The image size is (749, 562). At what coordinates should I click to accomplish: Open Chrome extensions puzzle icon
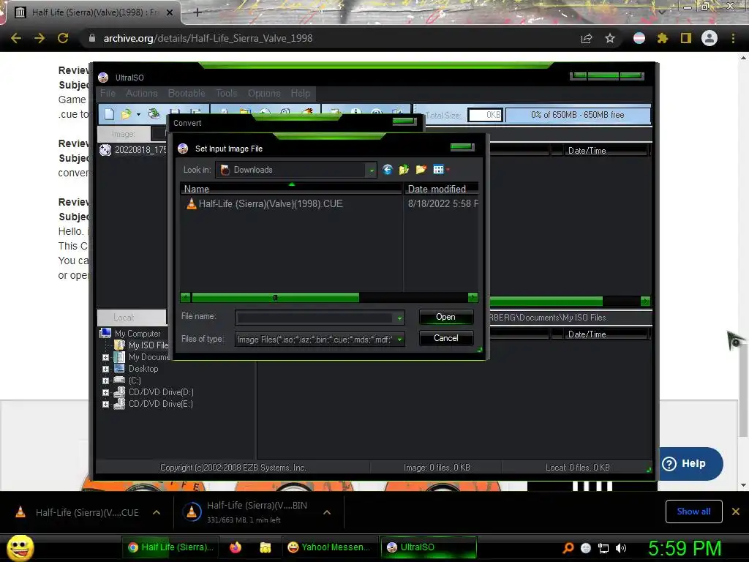point(663,38)
